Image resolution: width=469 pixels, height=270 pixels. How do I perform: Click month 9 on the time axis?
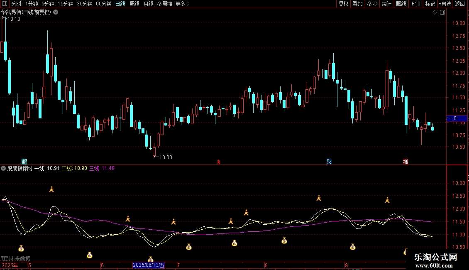coord(347,265)
